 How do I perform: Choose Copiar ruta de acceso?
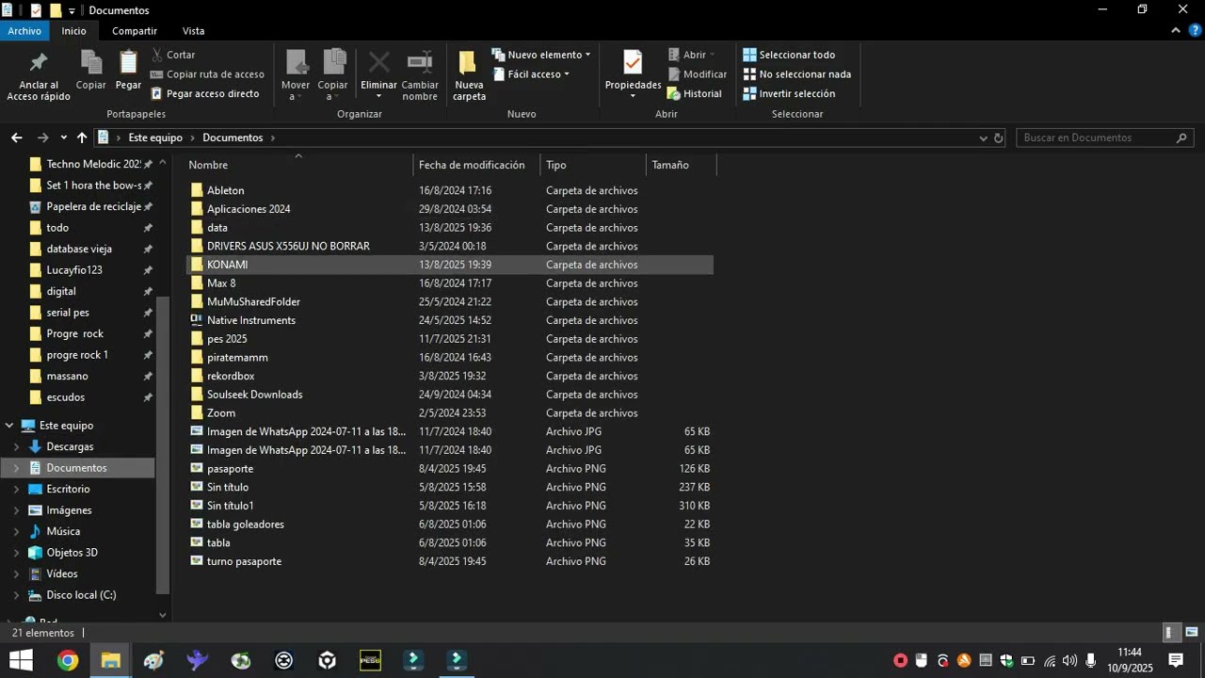click(207, 74)
